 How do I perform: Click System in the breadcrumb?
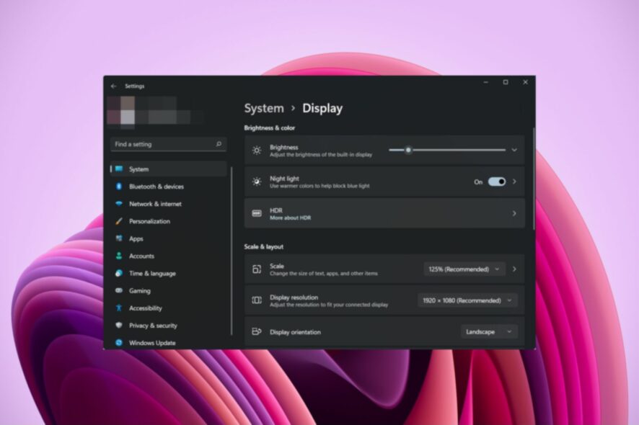point(264,108)
